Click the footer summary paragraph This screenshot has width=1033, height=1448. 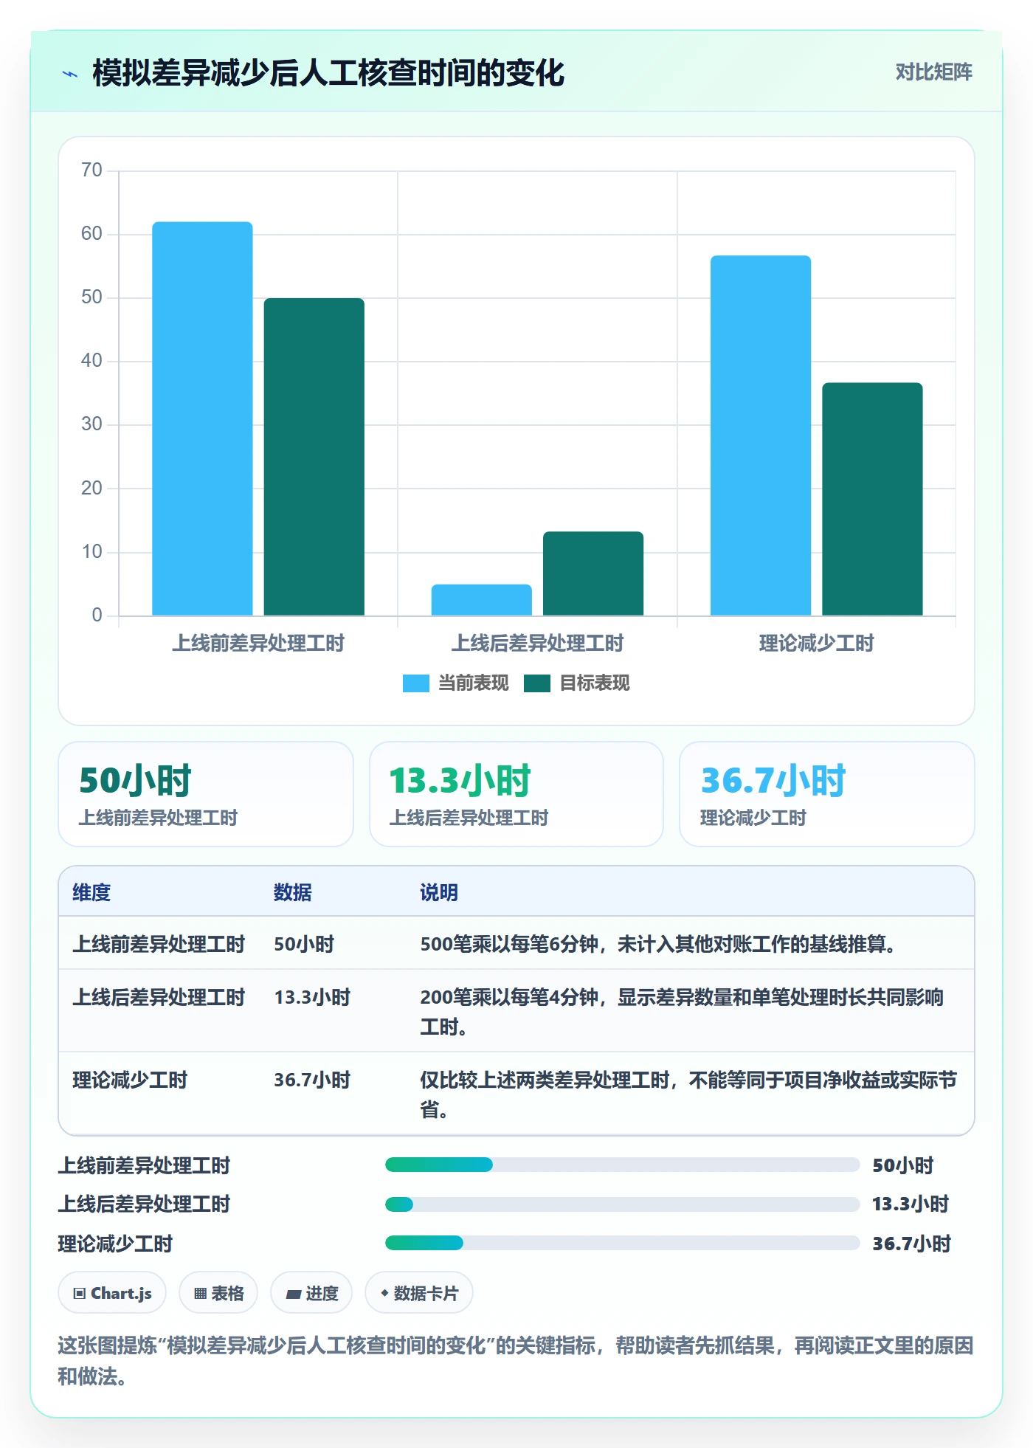(x=516, y=1361)
